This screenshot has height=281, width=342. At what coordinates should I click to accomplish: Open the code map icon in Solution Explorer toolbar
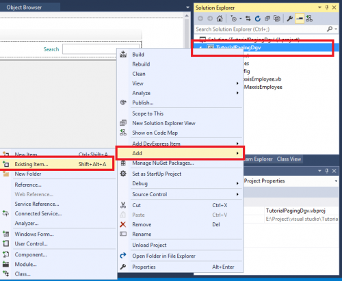(309, 18)
